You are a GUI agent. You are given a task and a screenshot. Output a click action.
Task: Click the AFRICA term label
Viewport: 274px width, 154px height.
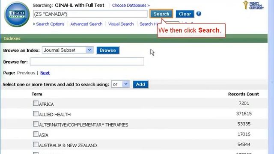46,104
